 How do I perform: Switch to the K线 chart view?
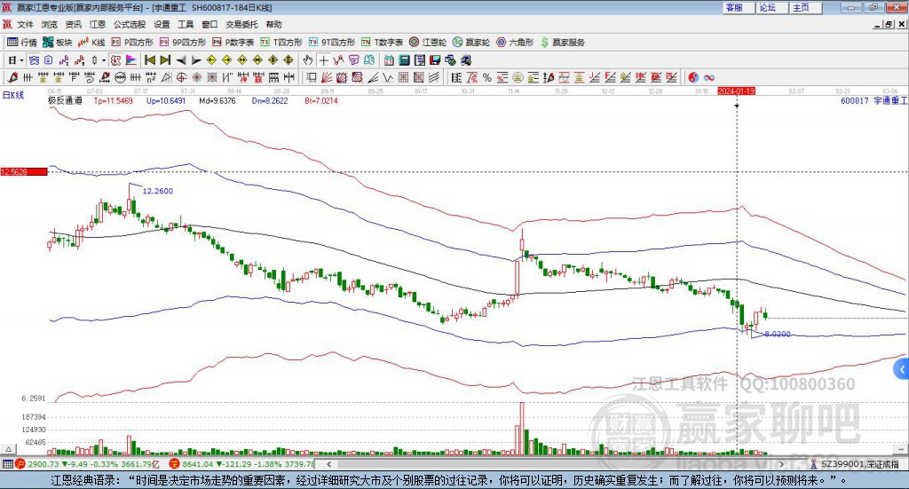pos(91,43)
